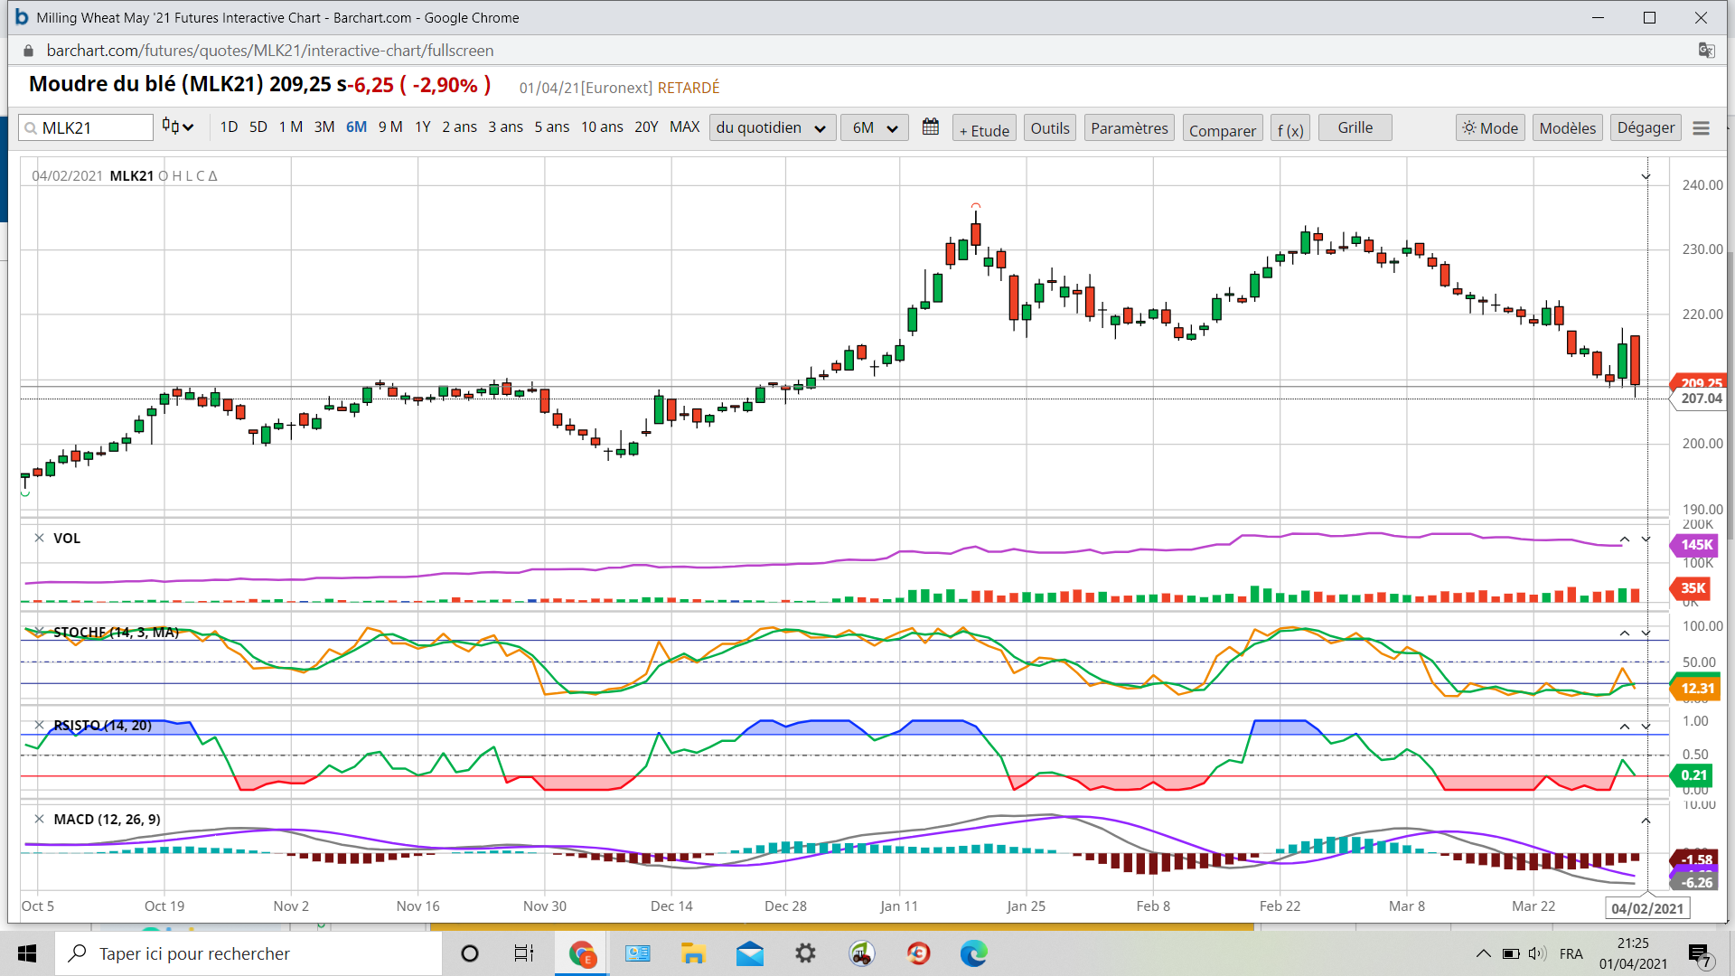
Task: Select the 1Y time range
Action: coord(422,127)
